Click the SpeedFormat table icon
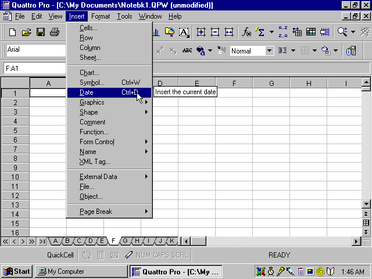 [x=311, y=32]
